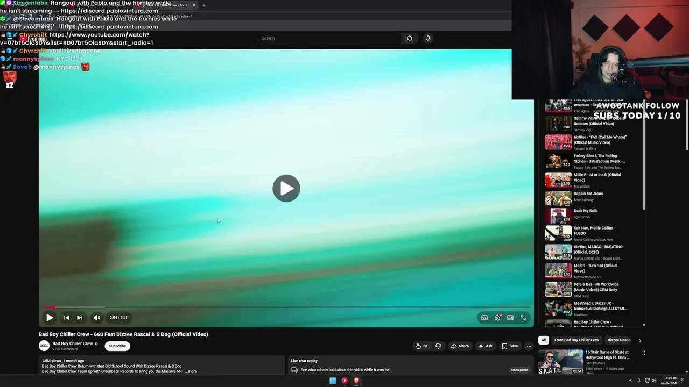Open the red play app in taskbar
Image resolution: width=689 pixels, height=387 pixels.
click(344, 381)
